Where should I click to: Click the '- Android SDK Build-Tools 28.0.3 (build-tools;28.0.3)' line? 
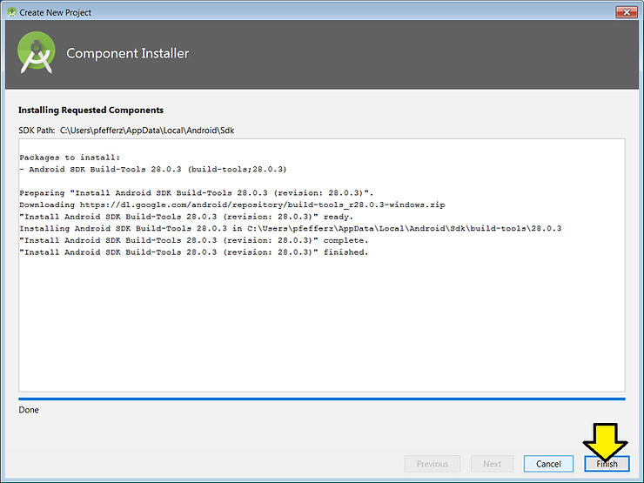tap(153, 169)
